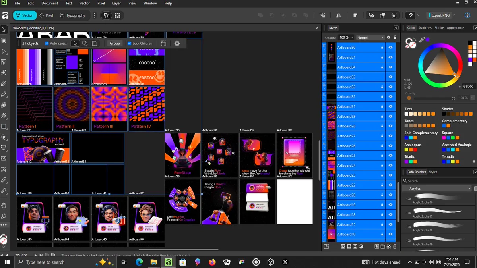Hide the Artboard31 layer with eye icon
Screen dimensions: 477x268
pyautogui.click(x=390, y=106)
